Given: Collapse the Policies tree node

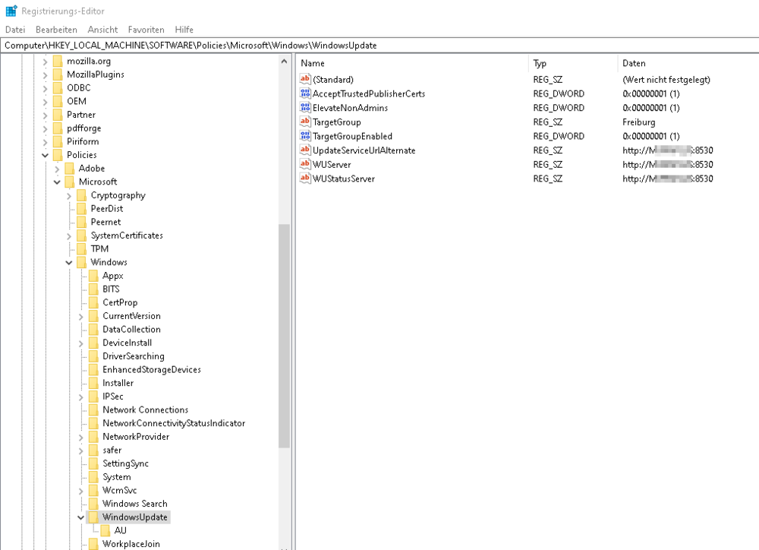Looking at the screenshot, I should click(45, 155).
